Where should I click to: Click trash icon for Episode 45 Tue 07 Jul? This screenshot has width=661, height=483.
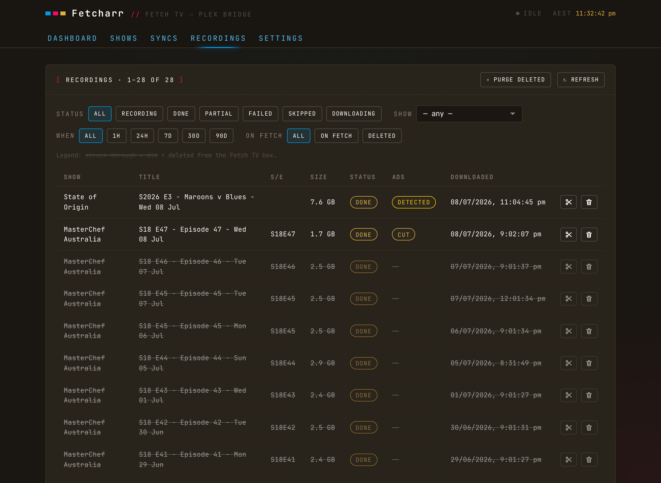tap(589, 299)
